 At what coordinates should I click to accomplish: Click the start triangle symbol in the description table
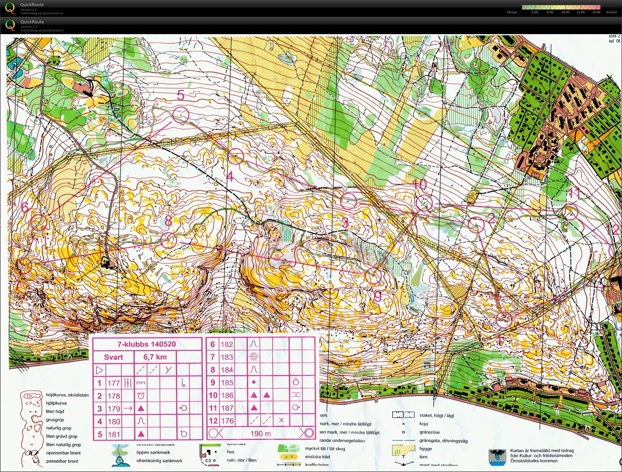[100, 370]
